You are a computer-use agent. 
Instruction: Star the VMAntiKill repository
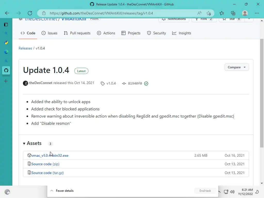coord(232,19)
